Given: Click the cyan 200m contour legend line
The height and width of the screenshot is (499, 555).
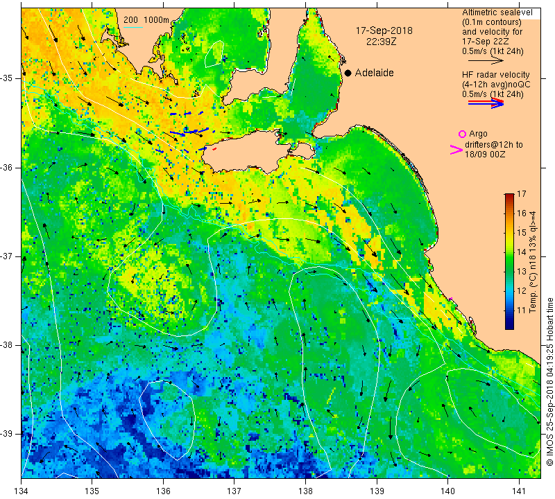Looking at the screenshot, I should pos(133,27).
